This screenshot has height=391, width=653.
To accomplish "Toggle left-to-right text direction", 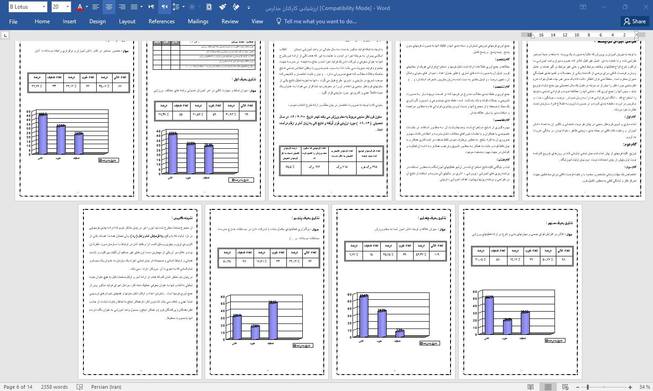I will tap(151, 7).
